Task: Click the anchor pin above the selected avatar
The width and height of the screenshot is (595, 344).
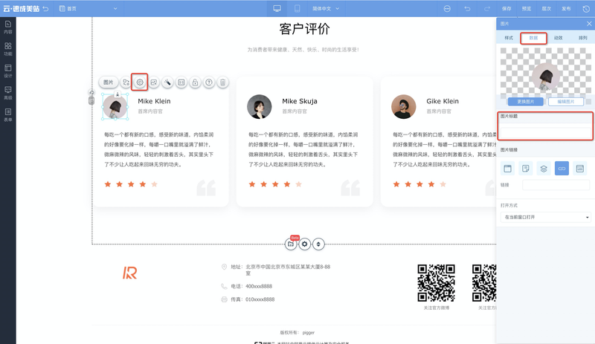Action: [x=118, y=94]
